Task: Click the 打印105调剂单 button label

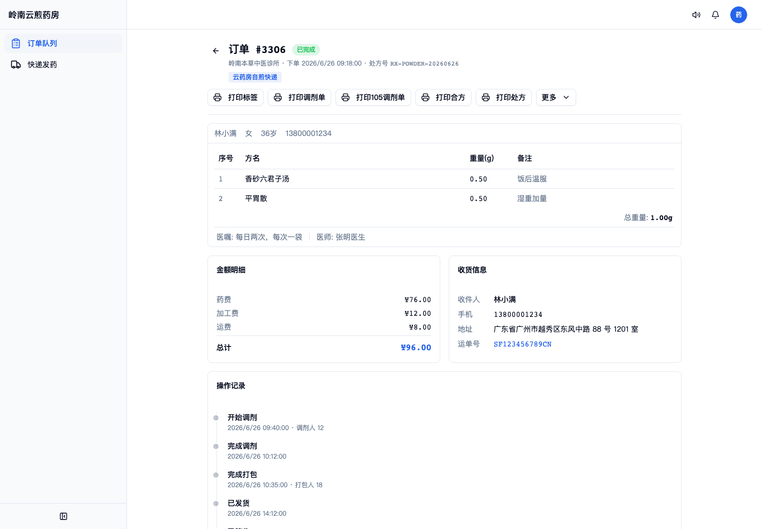Action: click(x=380, y=97)
